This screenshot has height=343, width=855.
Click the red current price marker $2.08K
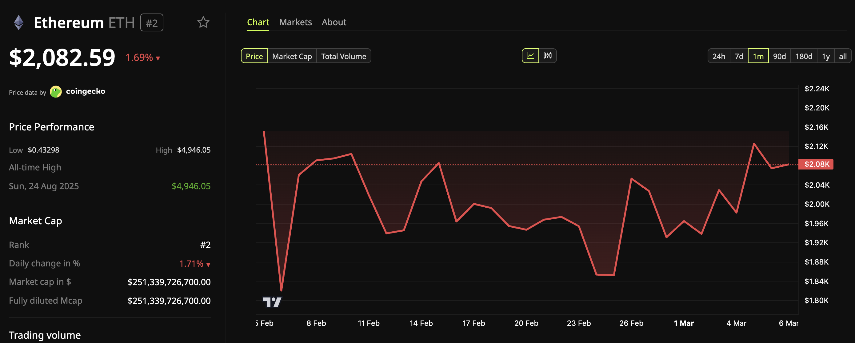816,164
